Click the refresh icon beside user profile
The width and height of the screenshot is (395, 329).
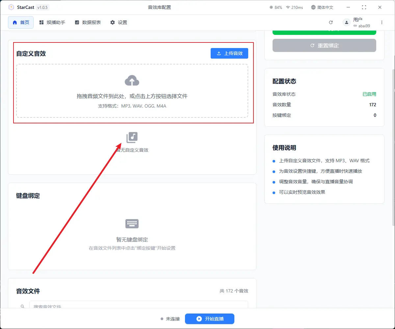[331, 22]
